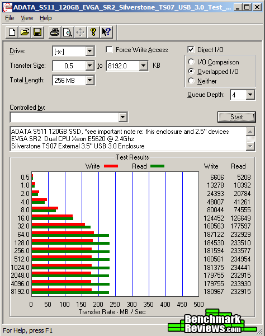265x336 pixels.
Task: Select the Neither radio button
Action: [191, 81]
